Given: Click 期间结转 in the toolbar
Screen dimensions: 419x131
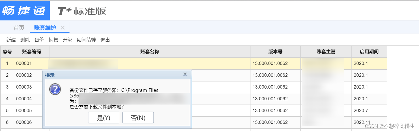Looking at the screenshot, I should click(x=86, y=40).
